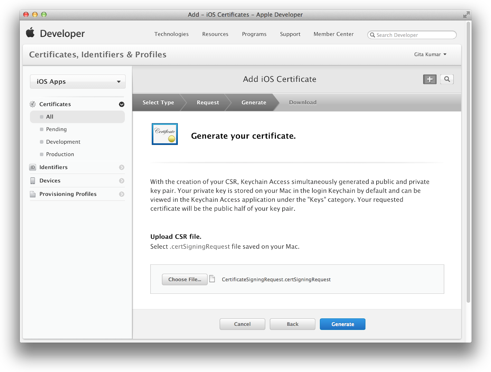Click the plus add certificate icon
This screenshot has height=372, width=491.
coord(429,79)
